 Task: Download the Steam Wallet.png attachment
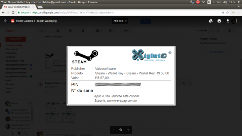pyautogui.click(x=228, y=21)
